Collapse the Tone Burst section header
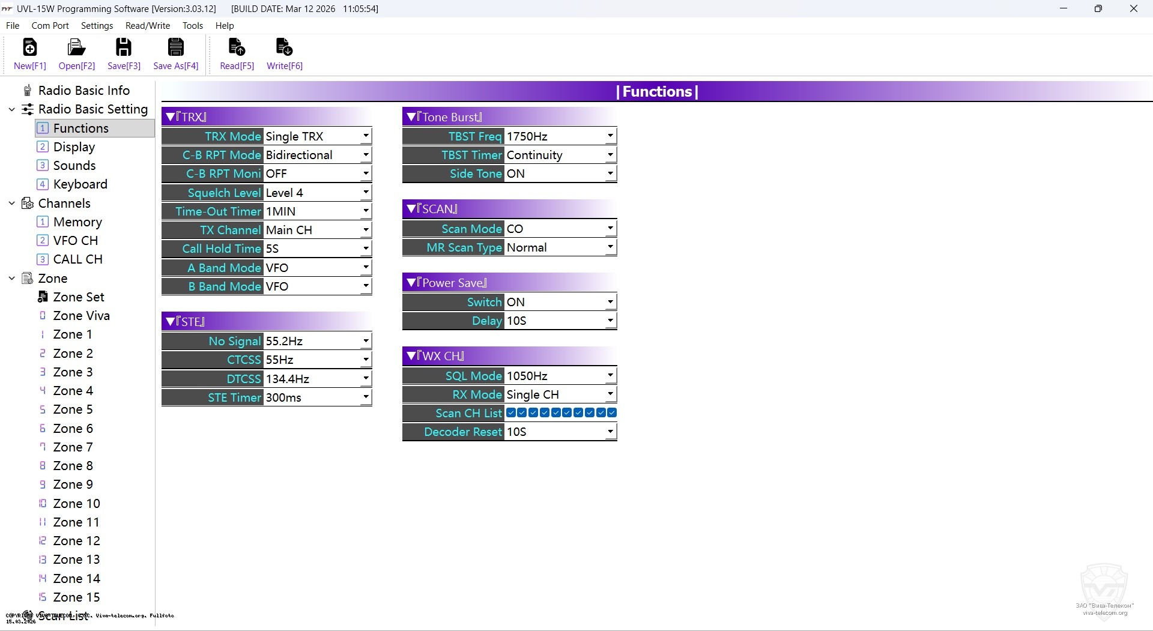Viewport: 1153px width, 631px height. point(411,117)
